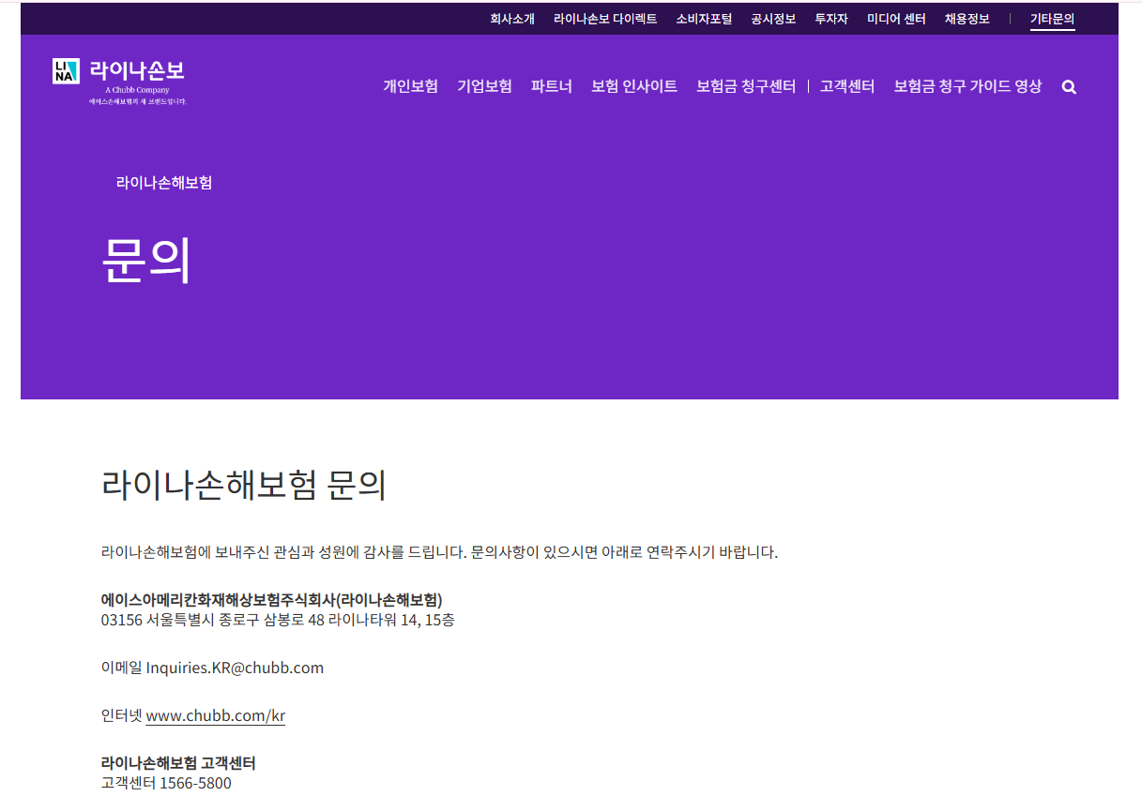The width and height of the screenshot is (1142, 796).
Task: Open 채용정보 link
Action: coord(967,19)
